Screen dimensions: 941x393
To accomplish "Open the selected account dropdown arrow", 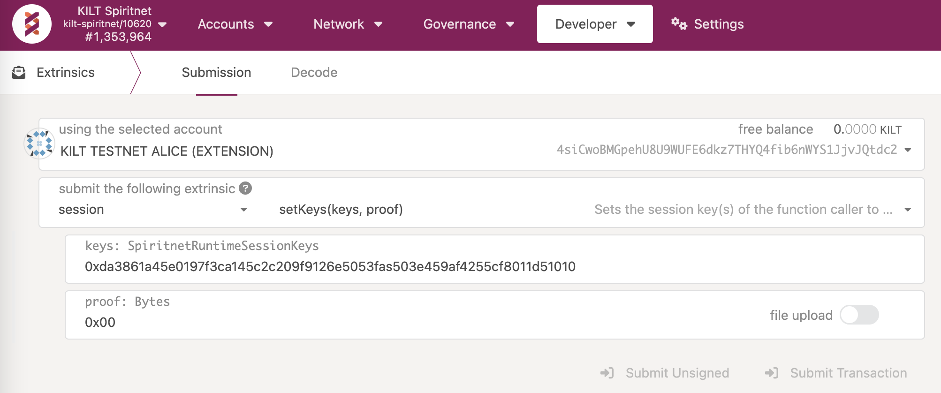I will click(908, 150).
